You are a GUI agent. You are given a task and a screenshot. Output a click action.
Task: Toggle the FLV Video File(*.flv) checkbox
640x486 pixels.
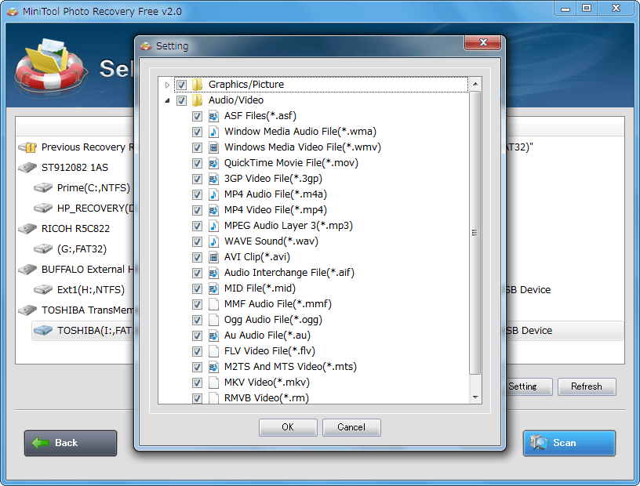197,351
